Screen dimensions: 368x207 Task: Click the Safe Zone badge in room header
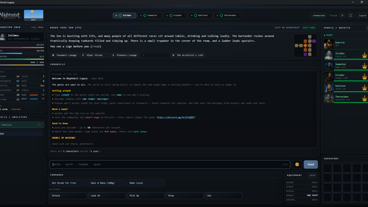tap(309, 28)
